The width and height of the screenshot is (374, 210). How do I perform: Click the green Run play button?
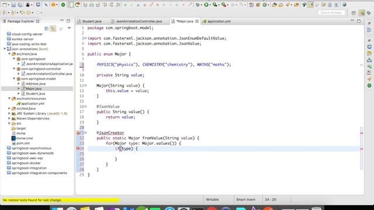[x=206, y=5]
